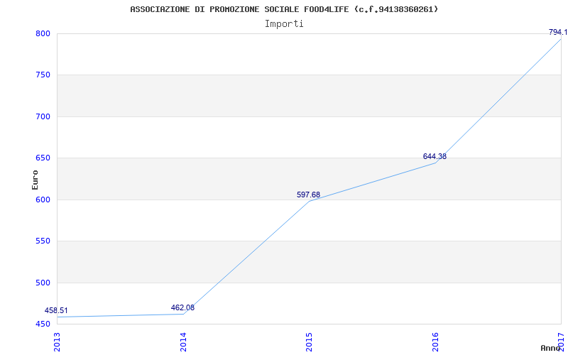This screenshot has height=355, width=568.
Task: Select the 462.08 data label
Action: [182, 308]
